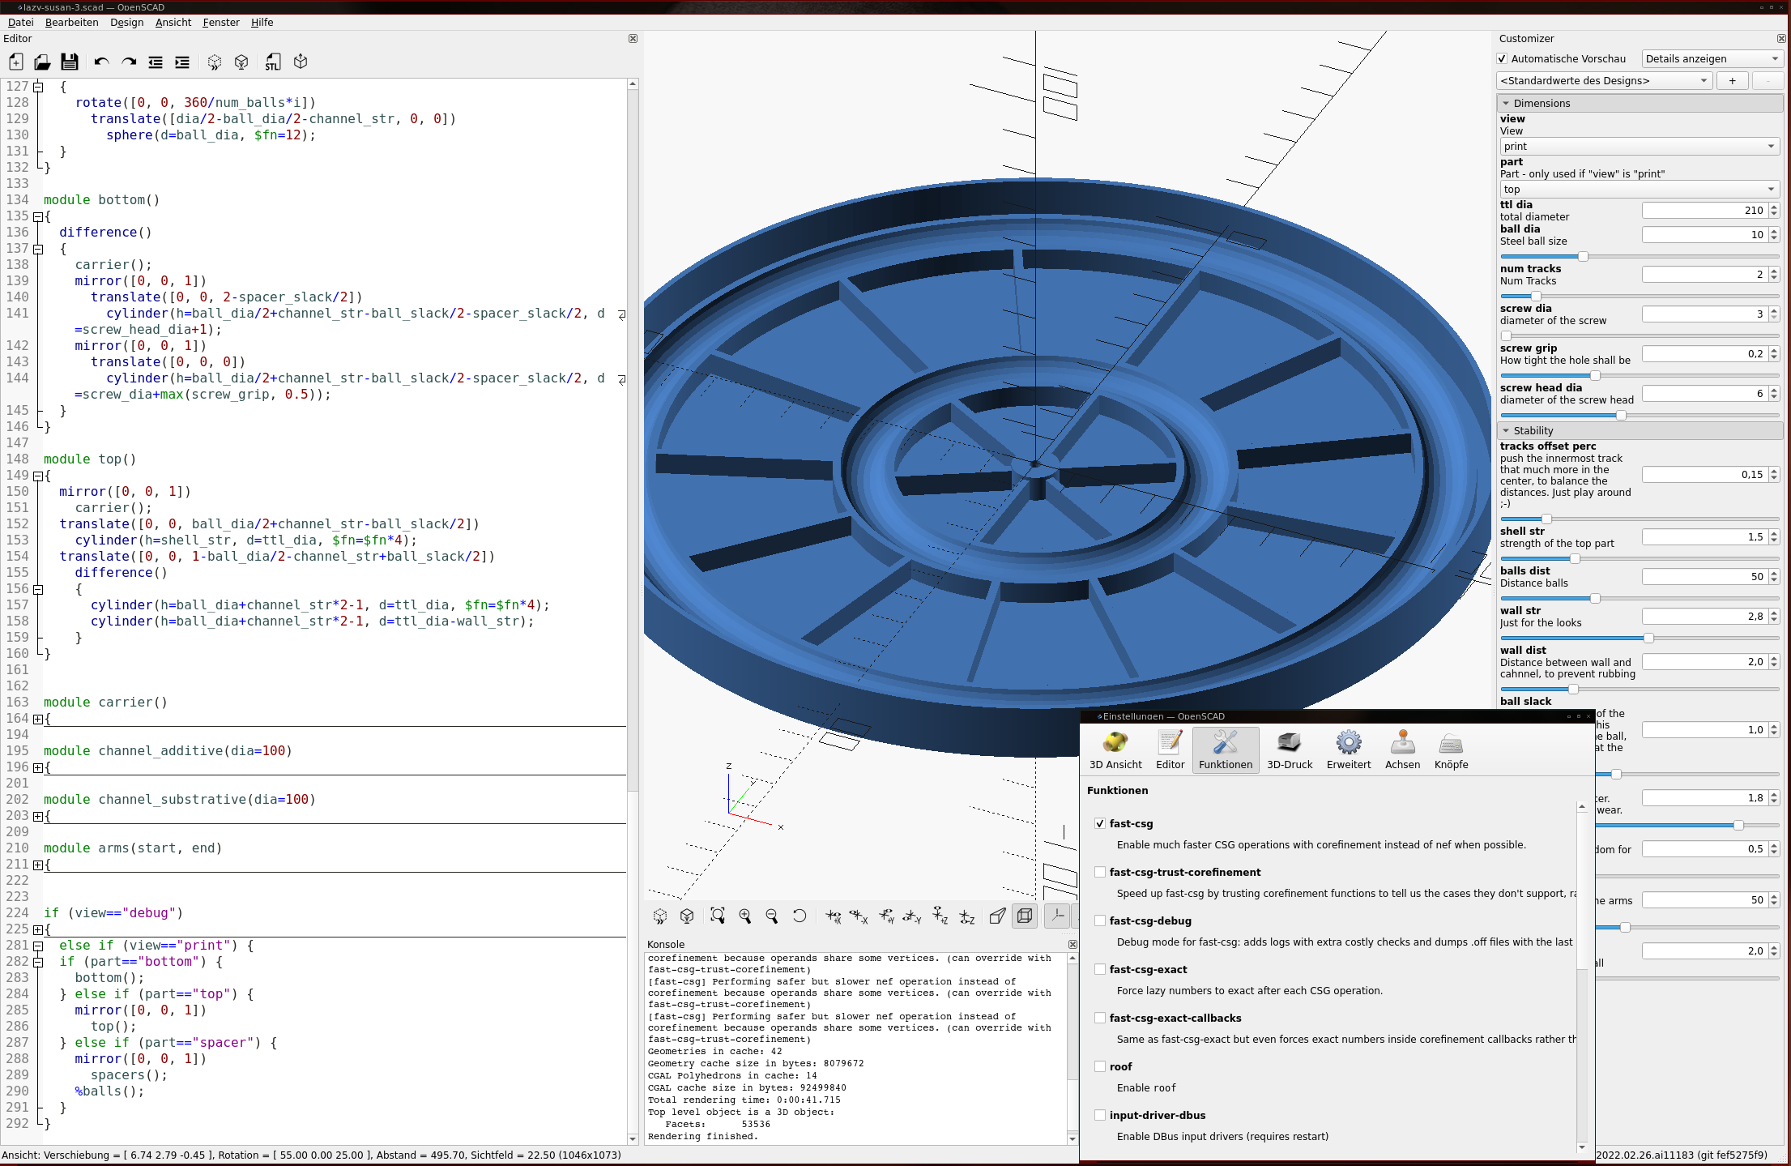Image resolution: width=1791 pixels, height=1166 pixels.
Task: Disable Automatische Vorschau in Customizer
Action: [1502, 58]
